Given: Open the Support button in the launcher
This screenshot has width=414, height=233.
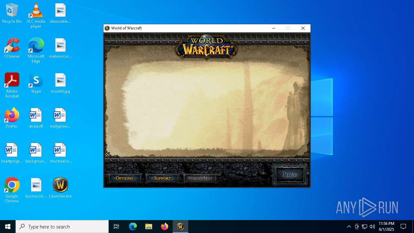Looking at the screenshot, I should click(x=162, y=178).
